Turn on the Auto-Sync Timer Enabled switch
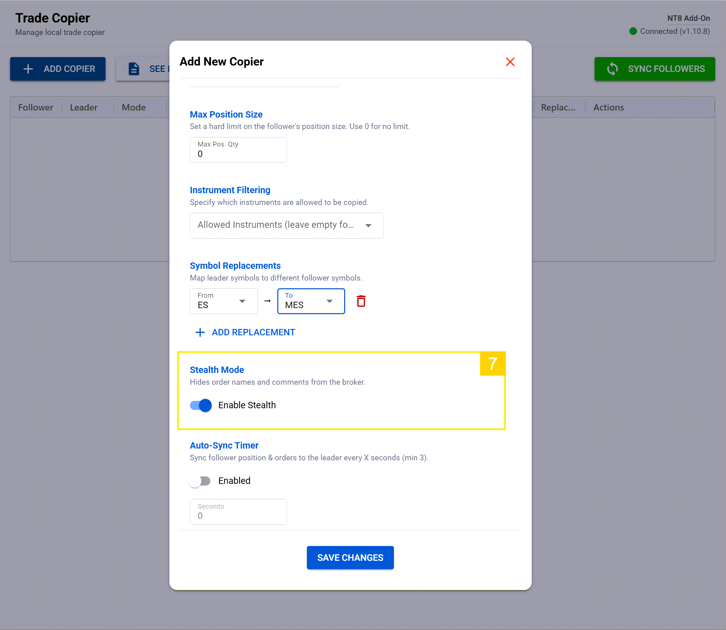 [199, 481]
